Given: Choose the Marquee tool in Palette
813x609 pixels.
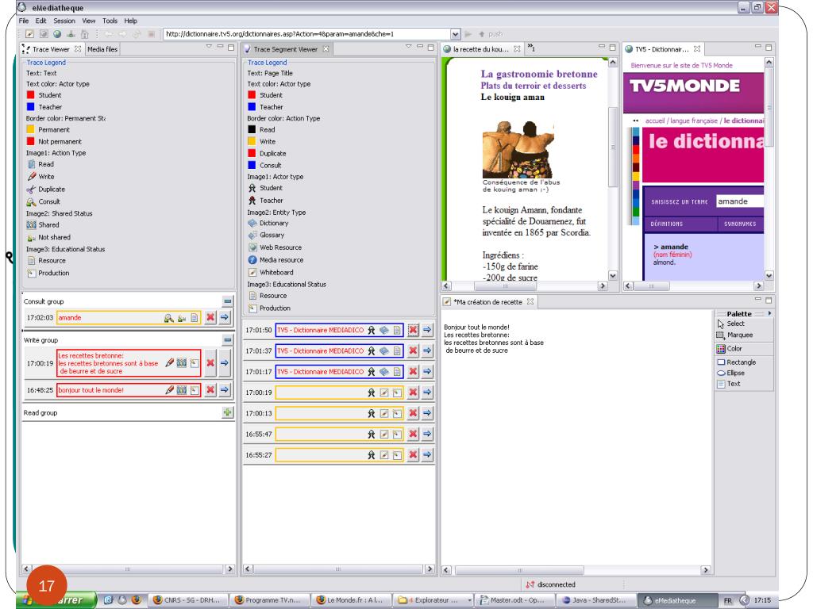Looking at the screenshot, I should tap(734, 335).
